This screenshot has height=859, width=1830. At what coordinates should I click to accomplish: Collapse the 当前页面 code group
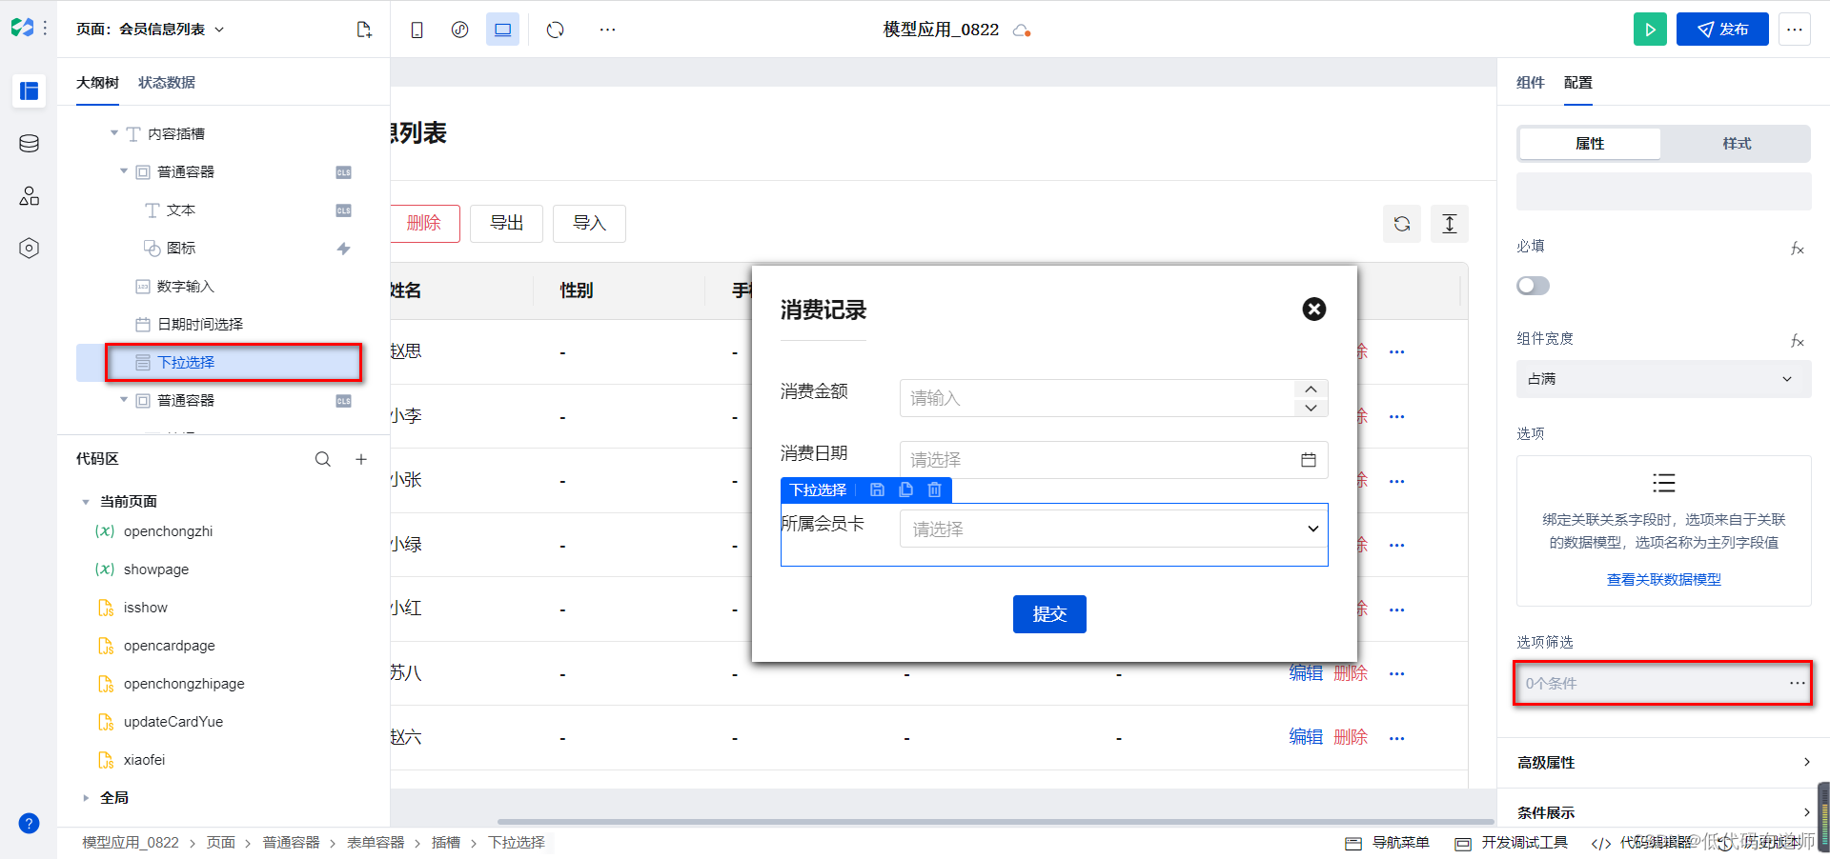[86, 502]
